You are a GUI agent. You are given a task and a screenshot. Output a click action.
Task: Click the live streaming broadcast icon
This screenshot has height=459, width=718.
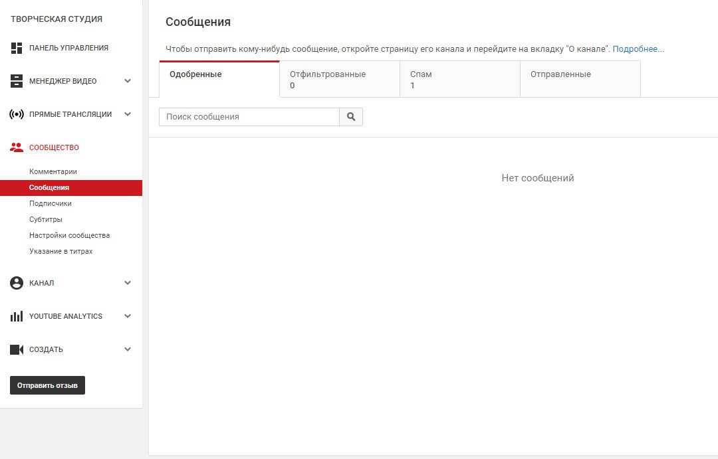pyautogui.click(x=17, y=114)
